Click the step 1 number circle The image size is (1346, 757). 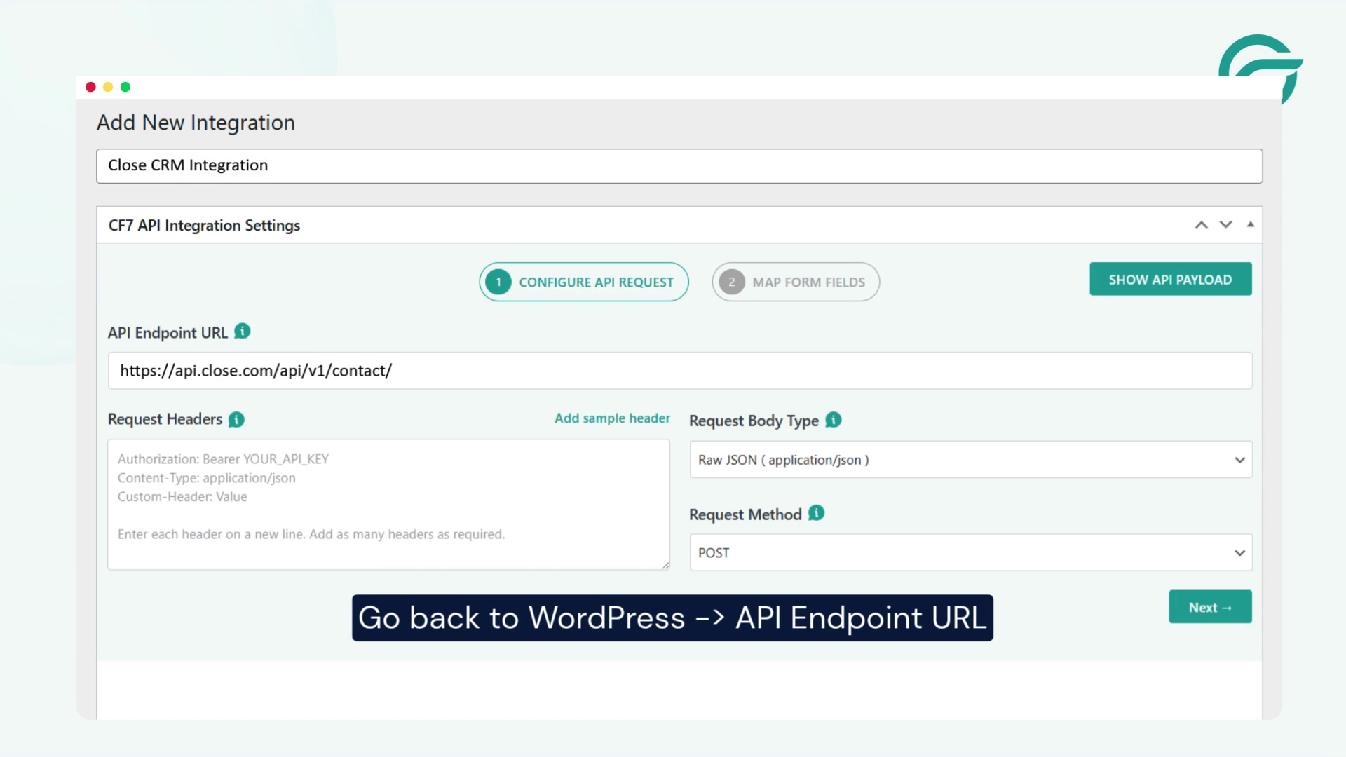tap(498, 282)
